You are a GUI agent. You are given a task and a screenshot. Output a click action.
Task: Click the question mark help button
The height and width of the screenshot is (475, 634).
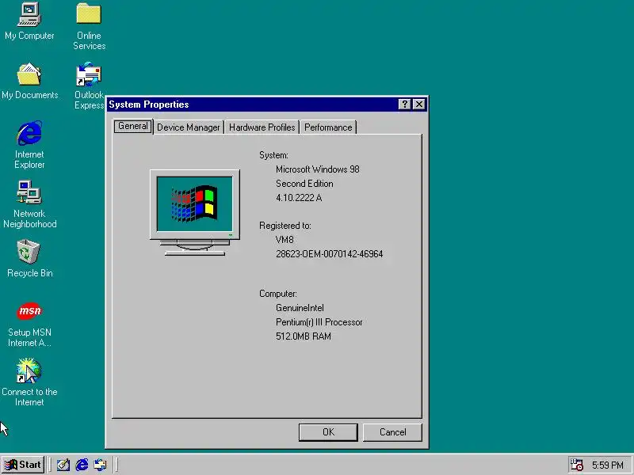[404, 104]
